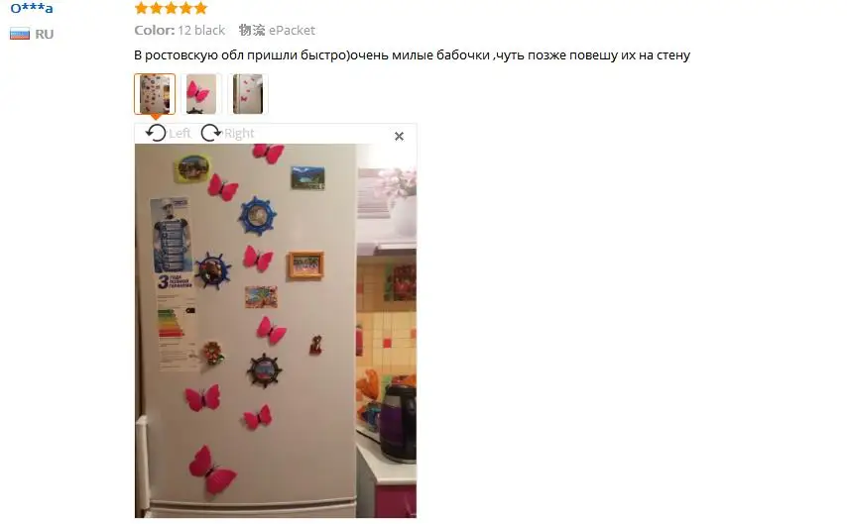This screenshot has height=524, width=847.
Task: Click the fifth orange rating star
Action: [x=200, y=8]
